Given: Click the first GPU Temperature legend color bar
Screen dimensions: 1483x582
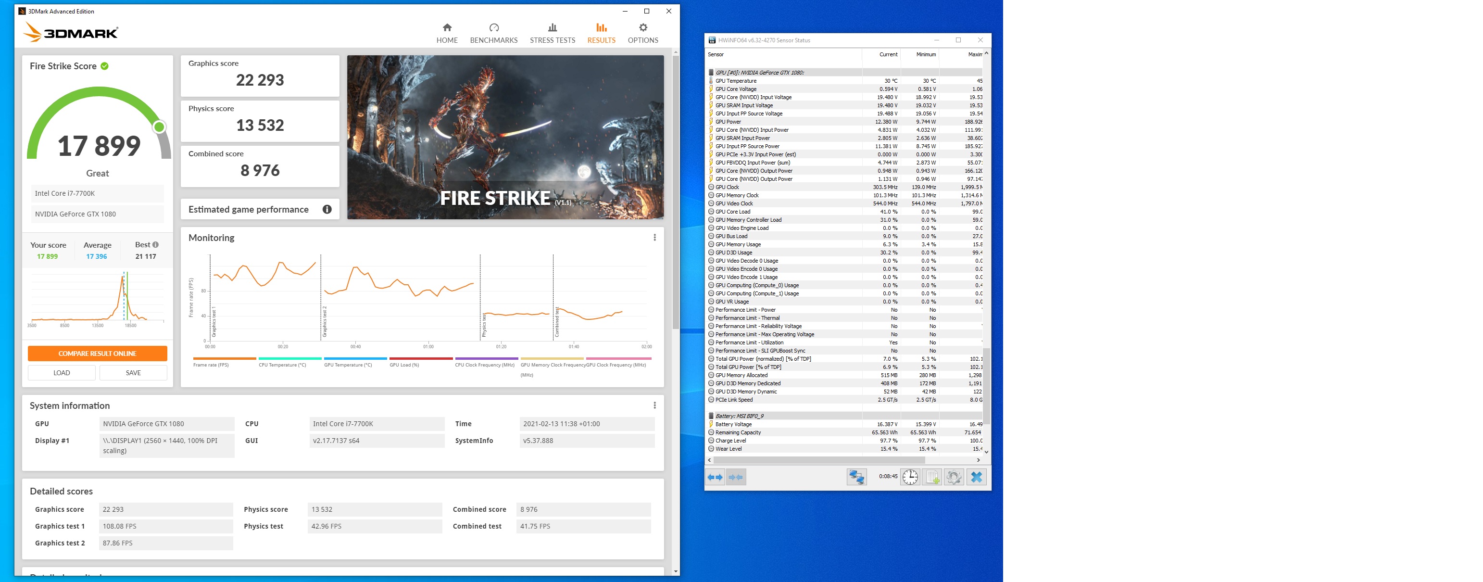Looking at the screenshot, I should pos(355,359).
